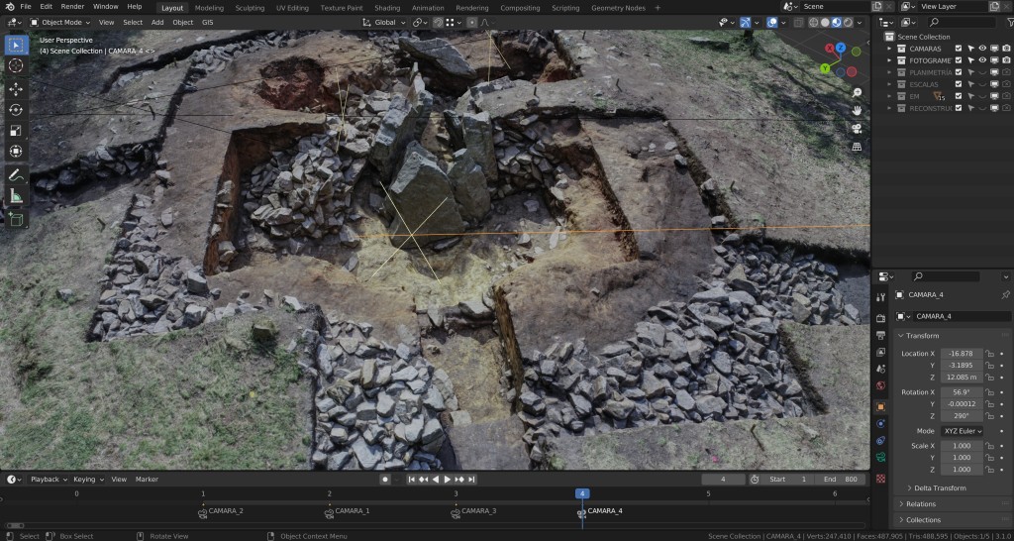The image size is (1014, 541).
Task: Select the CAMARA_2 timeline marker
Action: click(x=203, y=511)
